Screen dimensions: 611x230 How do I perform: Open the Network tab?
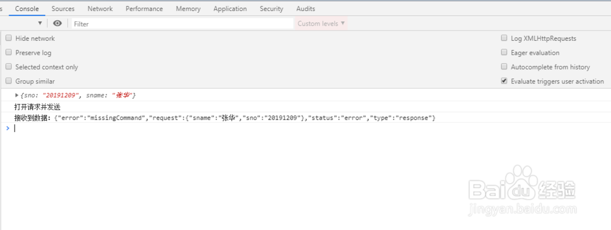coord(100,9)
